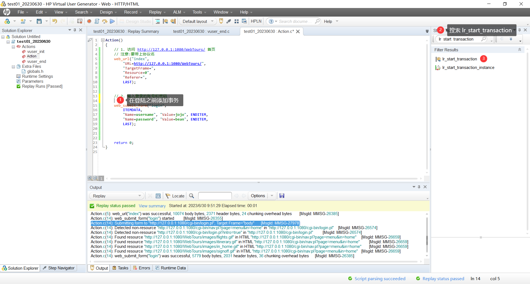Screen dimensions: 530x284
Task: Open the Replay menu
Action: (157, 12)
